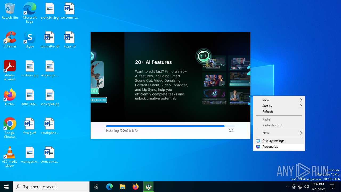Select xtype.rtf file on desktop
The image size is (341, 192).
coord(69,40)
